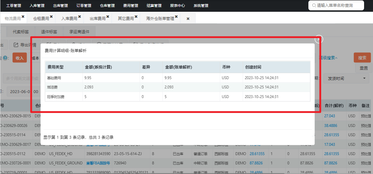Open the 入库管理 menu

tap(37, 6)
